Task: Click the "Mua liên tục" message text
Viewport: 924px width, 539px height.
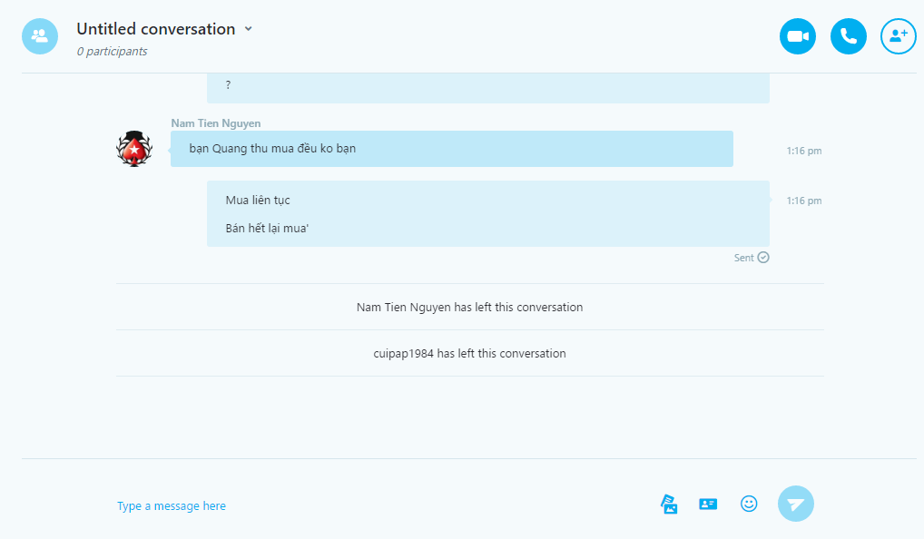Action: tap(258, 201)
